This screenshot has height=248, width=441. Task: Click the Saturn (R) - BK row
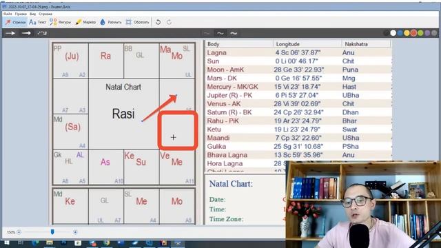tap(298, 112)
